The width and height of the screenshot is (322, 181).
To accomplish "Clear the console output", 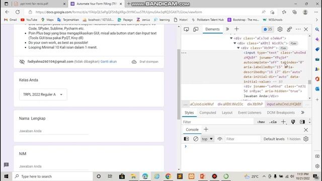I will point(196,139).
